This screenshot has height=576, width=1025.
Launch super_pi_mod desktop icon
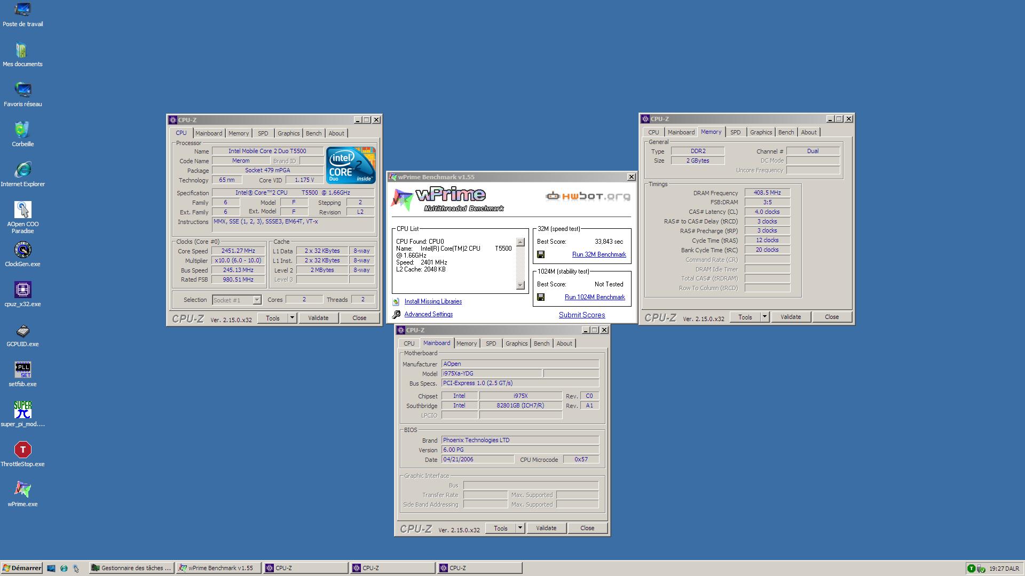(22, 414)
